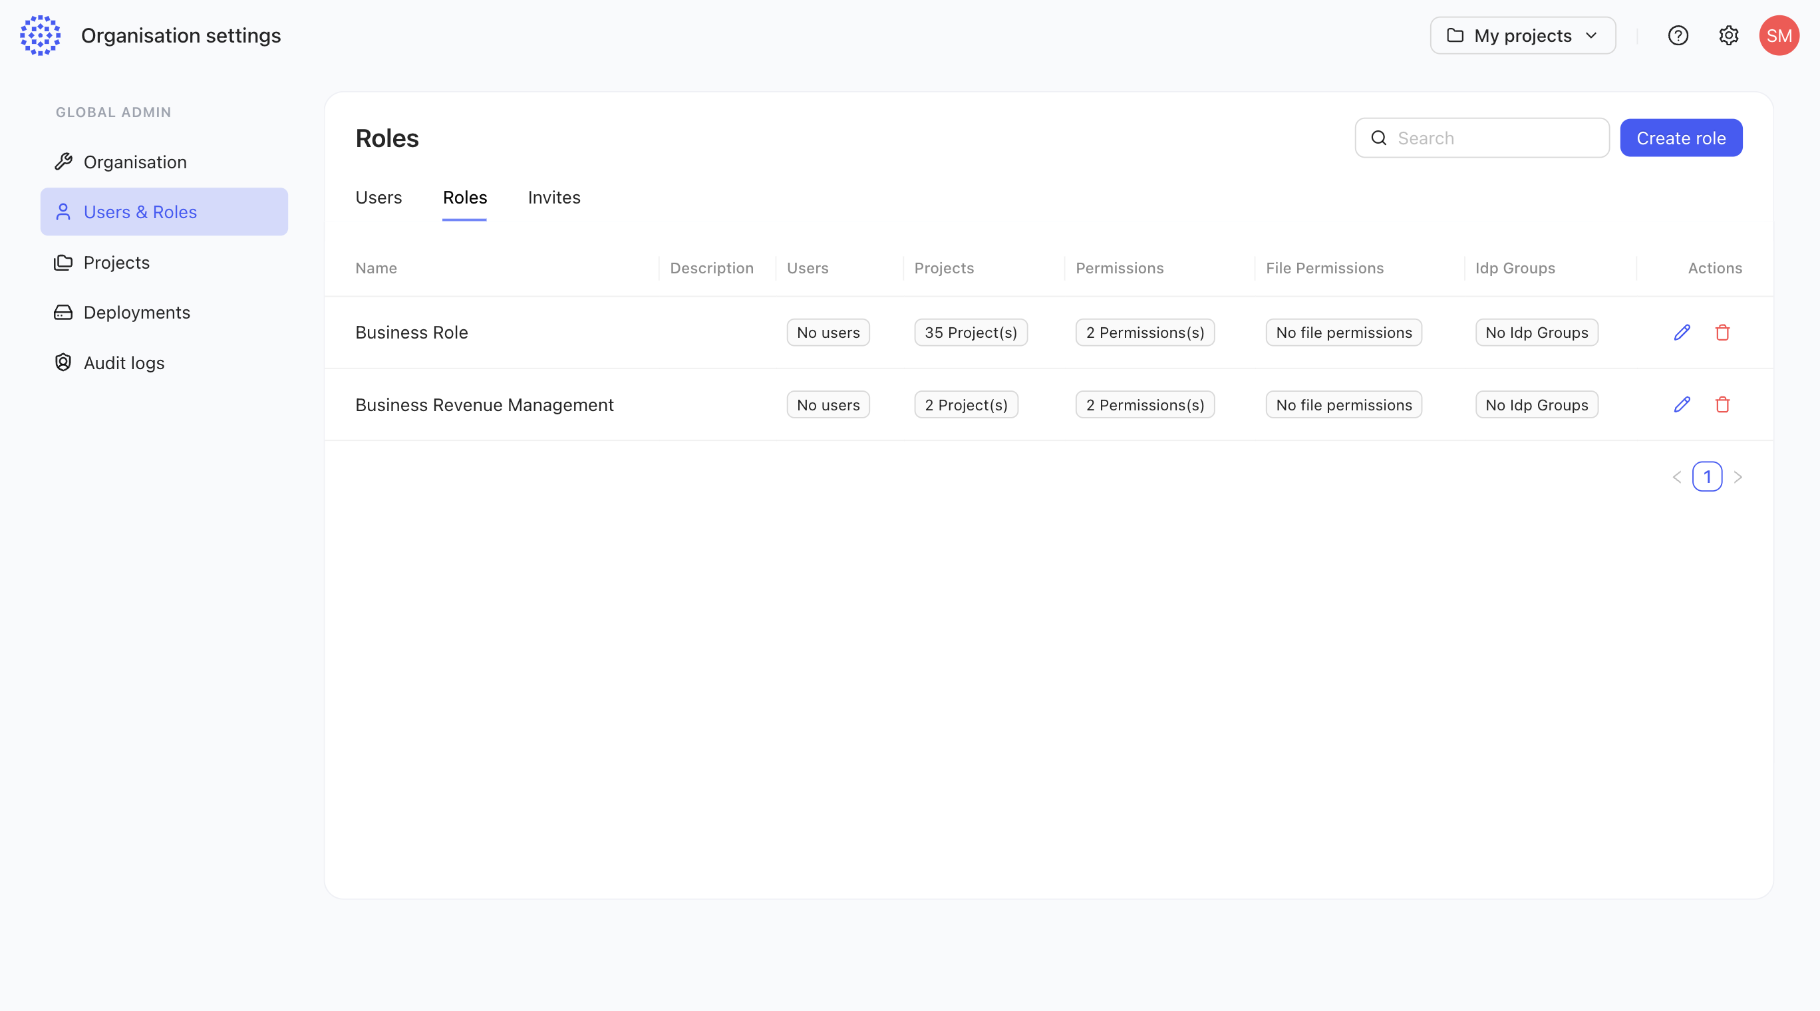Open settings gear icon in header
Image resolution: width=1820 pixels, height=1011 pixels.
[x=1728, y=35]
